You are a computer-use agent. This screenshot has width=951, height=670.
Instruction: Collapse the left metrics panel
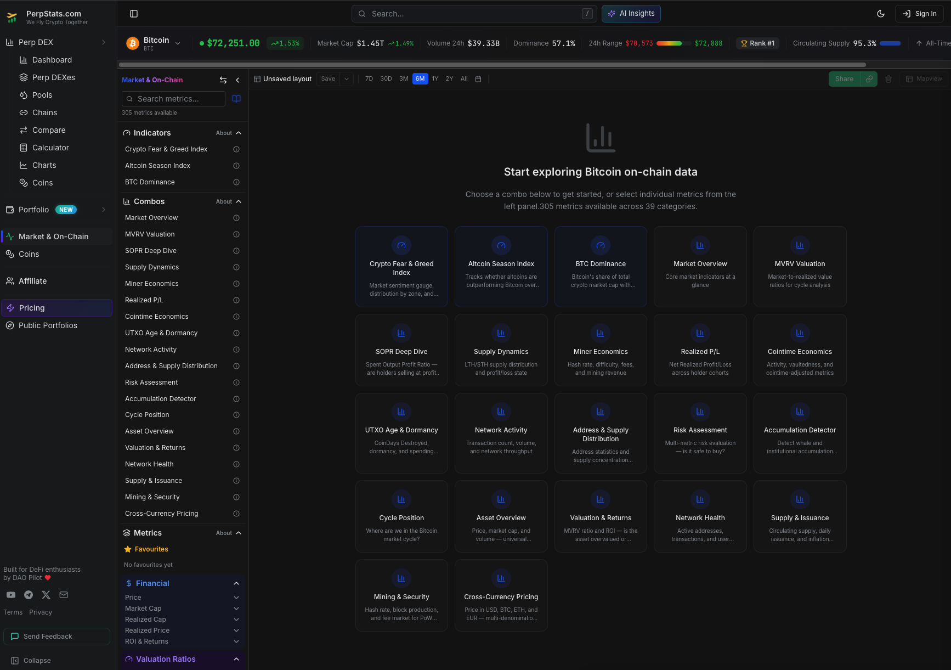point(237,80)
